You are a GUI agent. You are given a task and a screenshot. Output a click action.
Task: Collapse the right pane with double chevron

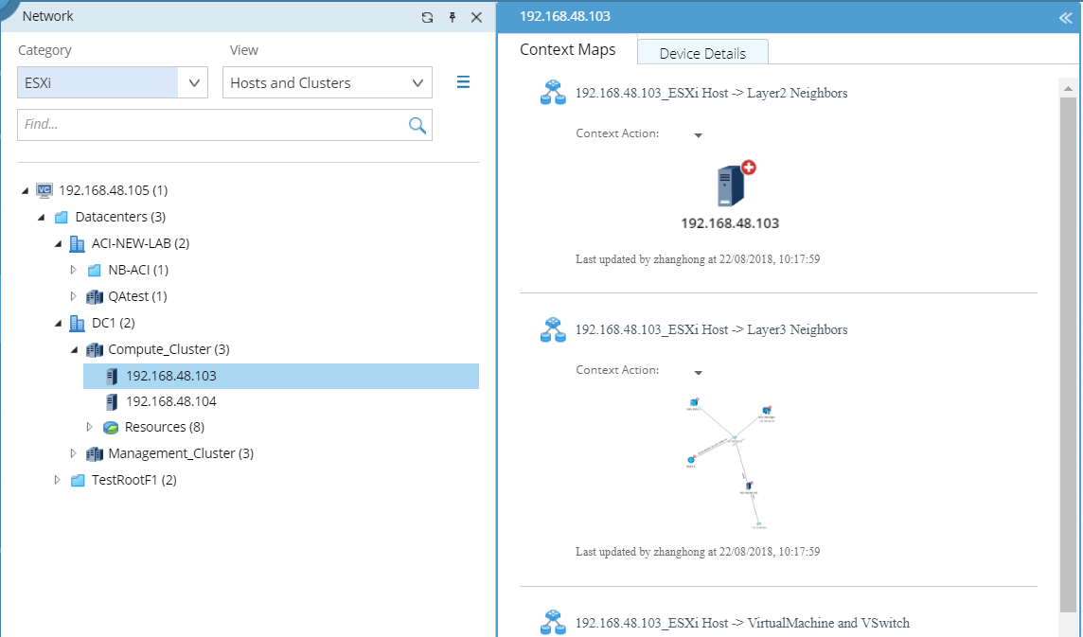tap(1065, 18)
